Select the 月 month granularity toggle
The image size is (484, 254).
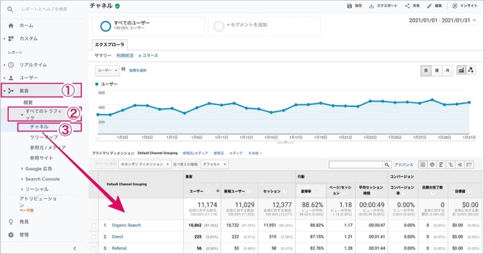[x=448, y=71]
